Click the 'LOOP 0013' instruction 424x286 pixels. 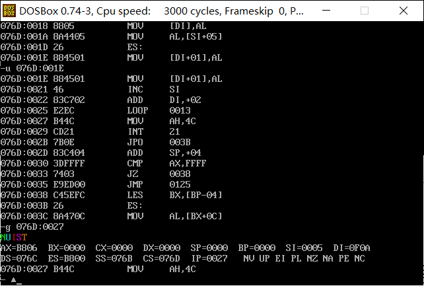(159, 110)
